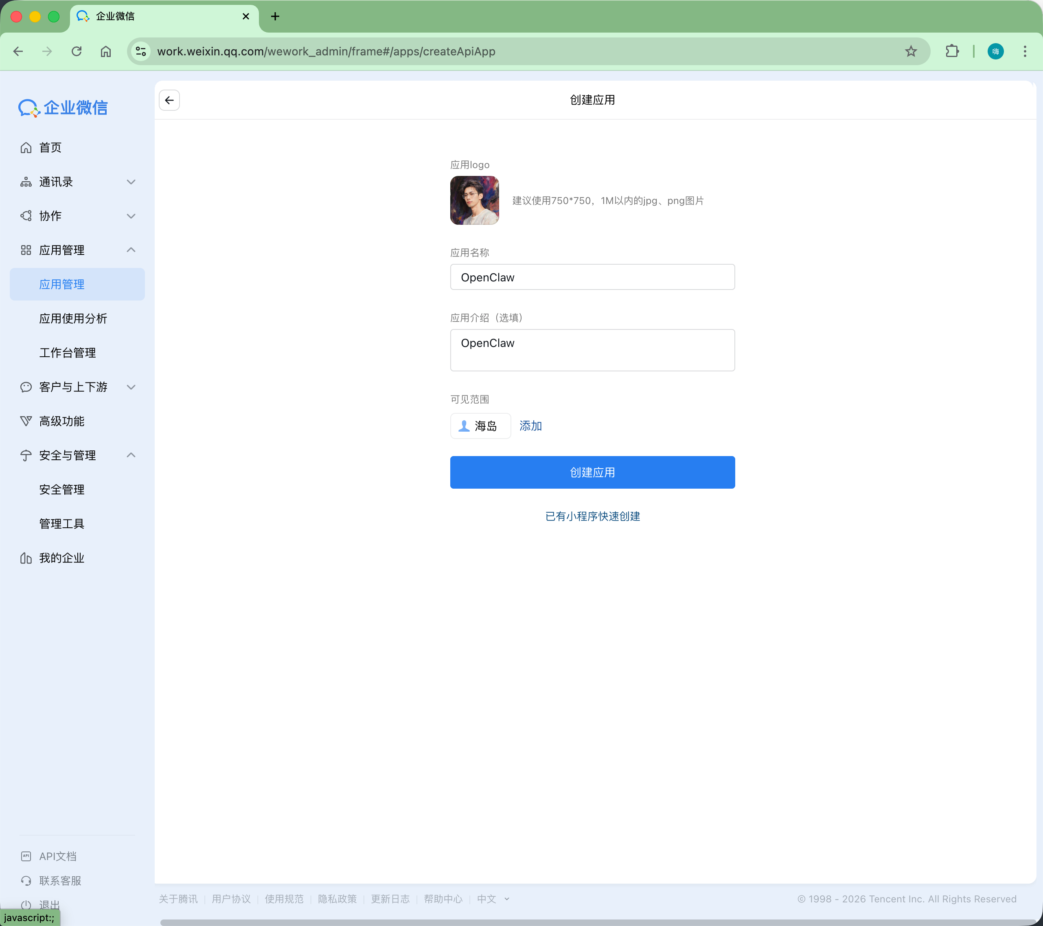Click the browser home icon

105,52
